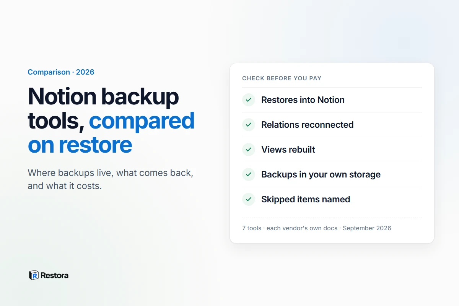Select the 'Relations reconnected' text
Screen dimensions: 459x306
point(308,125)
